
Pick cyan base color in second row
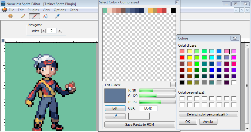point(212,57)
